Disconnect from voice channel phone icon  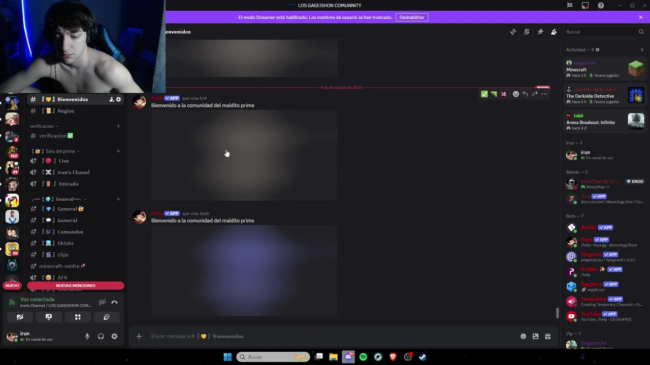114,302
